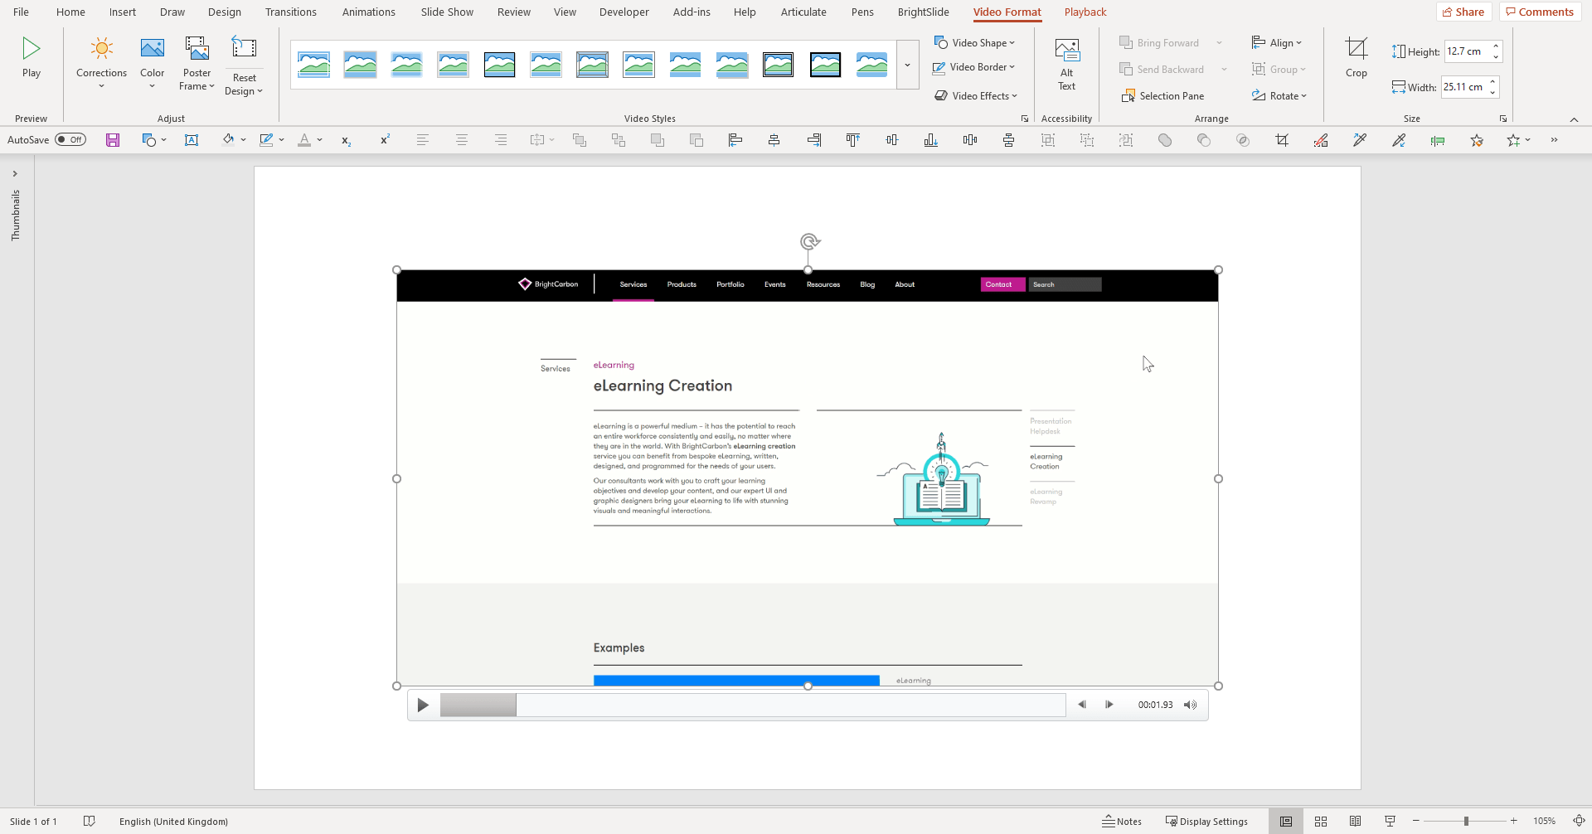Select the first video style thumbnail
Viewport: 1592px width, 834px height.
coord(314,64)
